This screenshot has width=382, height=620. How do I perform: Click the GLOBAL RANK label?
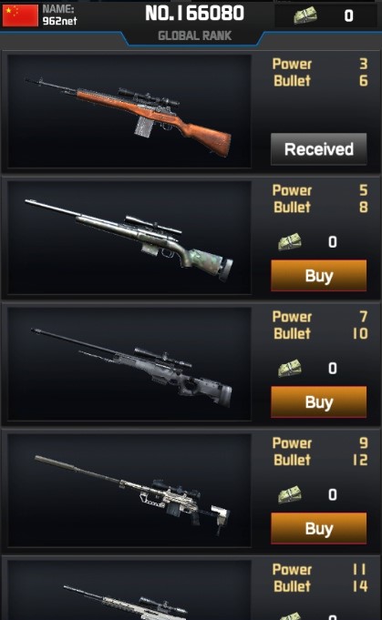point(194,36)
